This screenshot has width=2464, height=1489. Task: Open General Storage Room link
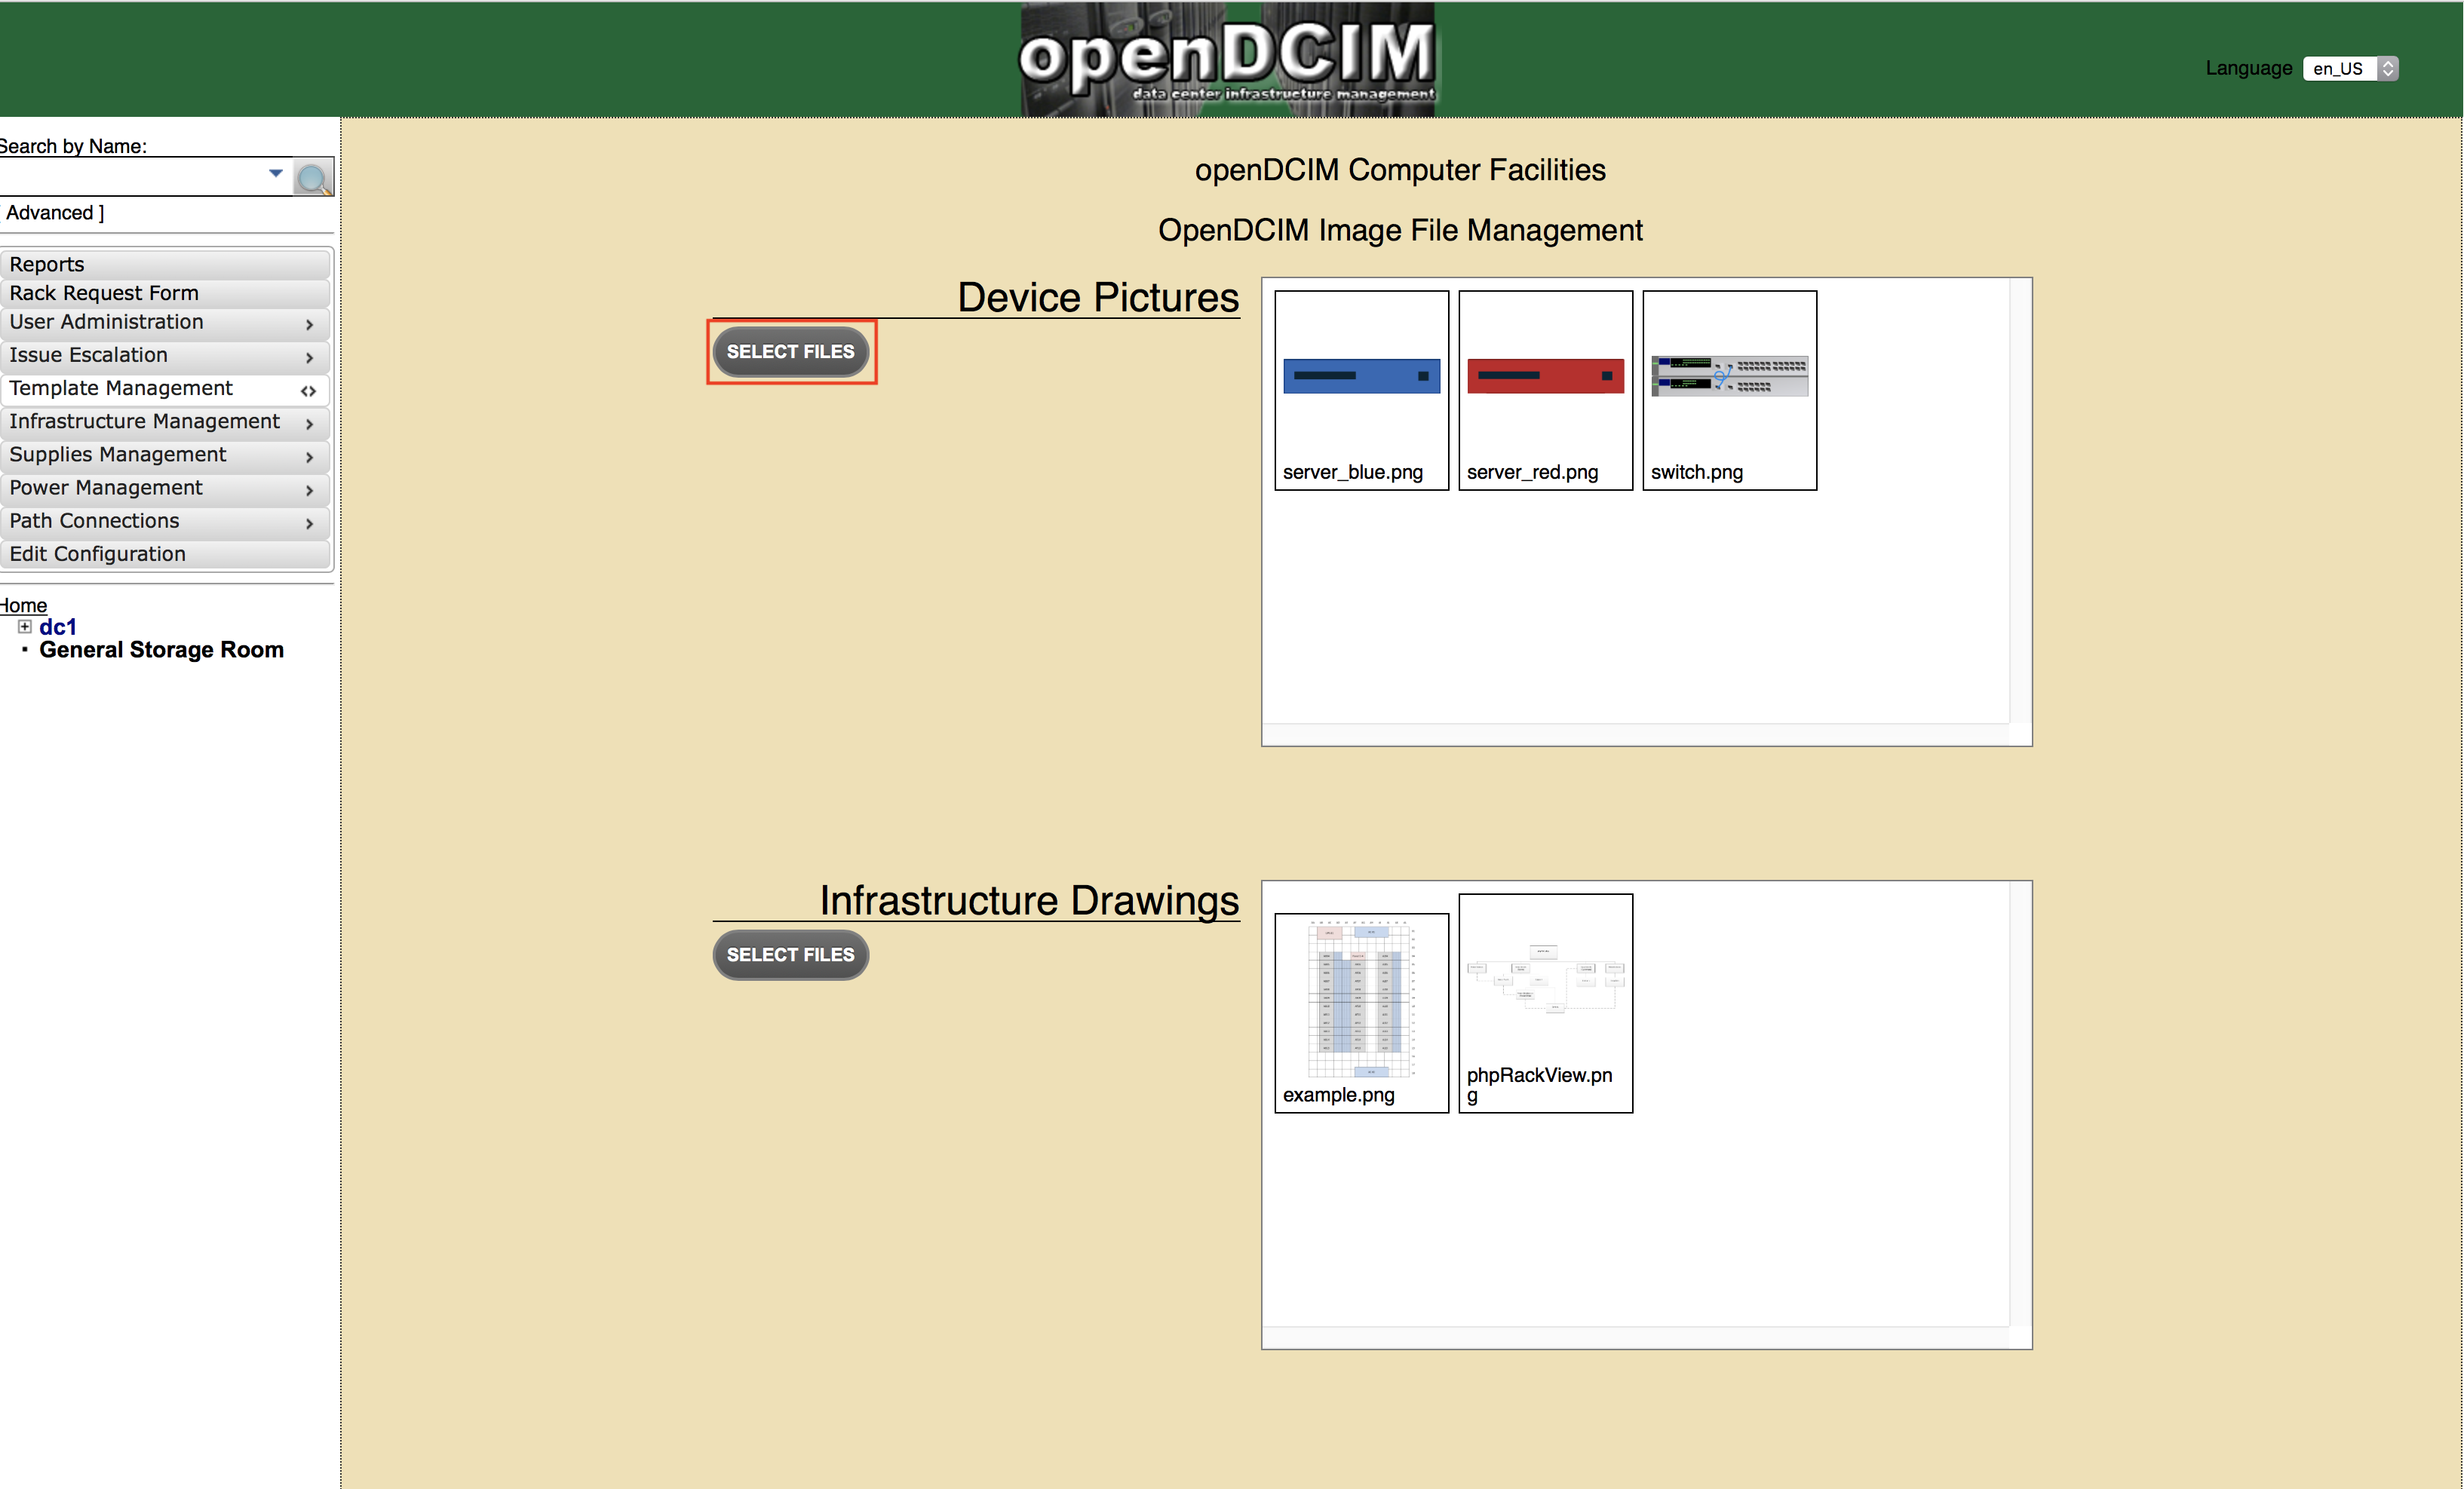click(x=161, y=650)
